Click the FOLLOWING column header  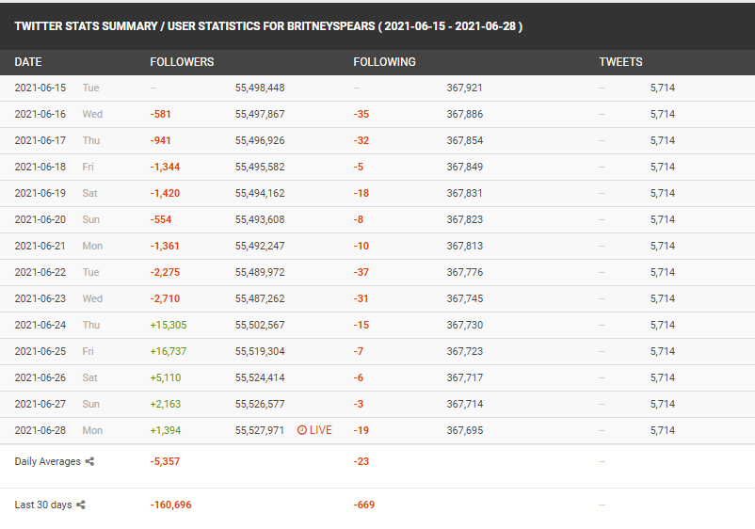click(x=384, y=62)
